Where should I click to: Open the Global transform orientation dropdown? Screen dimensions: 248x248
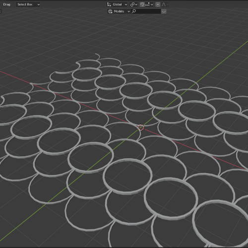(x=117, y=4)
